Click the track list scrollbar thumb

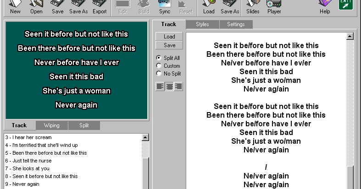(x=145, y=173)
